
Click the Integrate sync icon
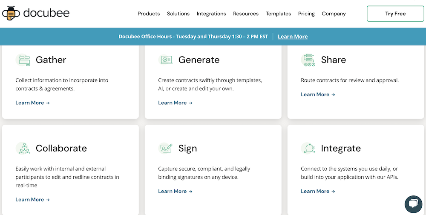308,148
